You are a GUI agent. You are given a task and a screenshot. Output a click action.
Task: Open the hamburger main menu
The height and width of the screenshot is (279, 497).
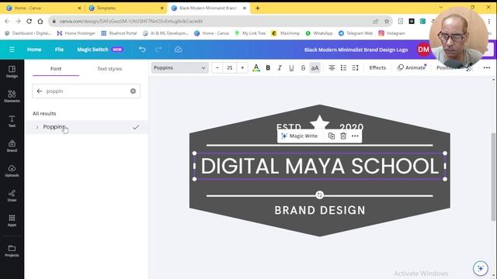[12, 50]
